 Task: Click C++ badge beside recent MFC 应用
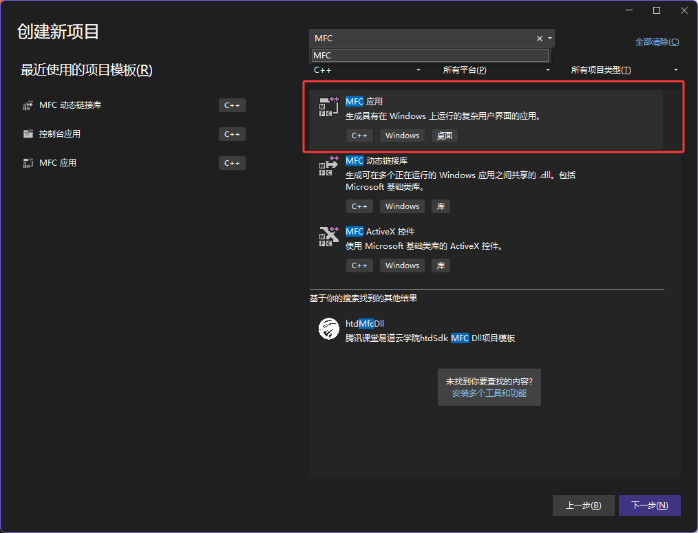[232, 163]
